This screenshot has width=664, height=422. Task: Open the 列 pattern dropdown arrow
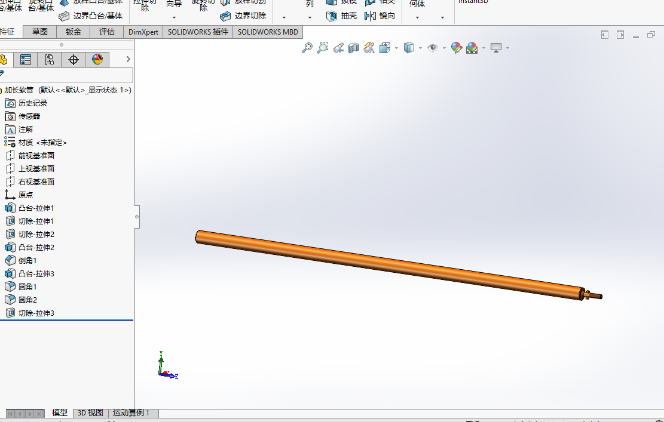tap(310, 18)
